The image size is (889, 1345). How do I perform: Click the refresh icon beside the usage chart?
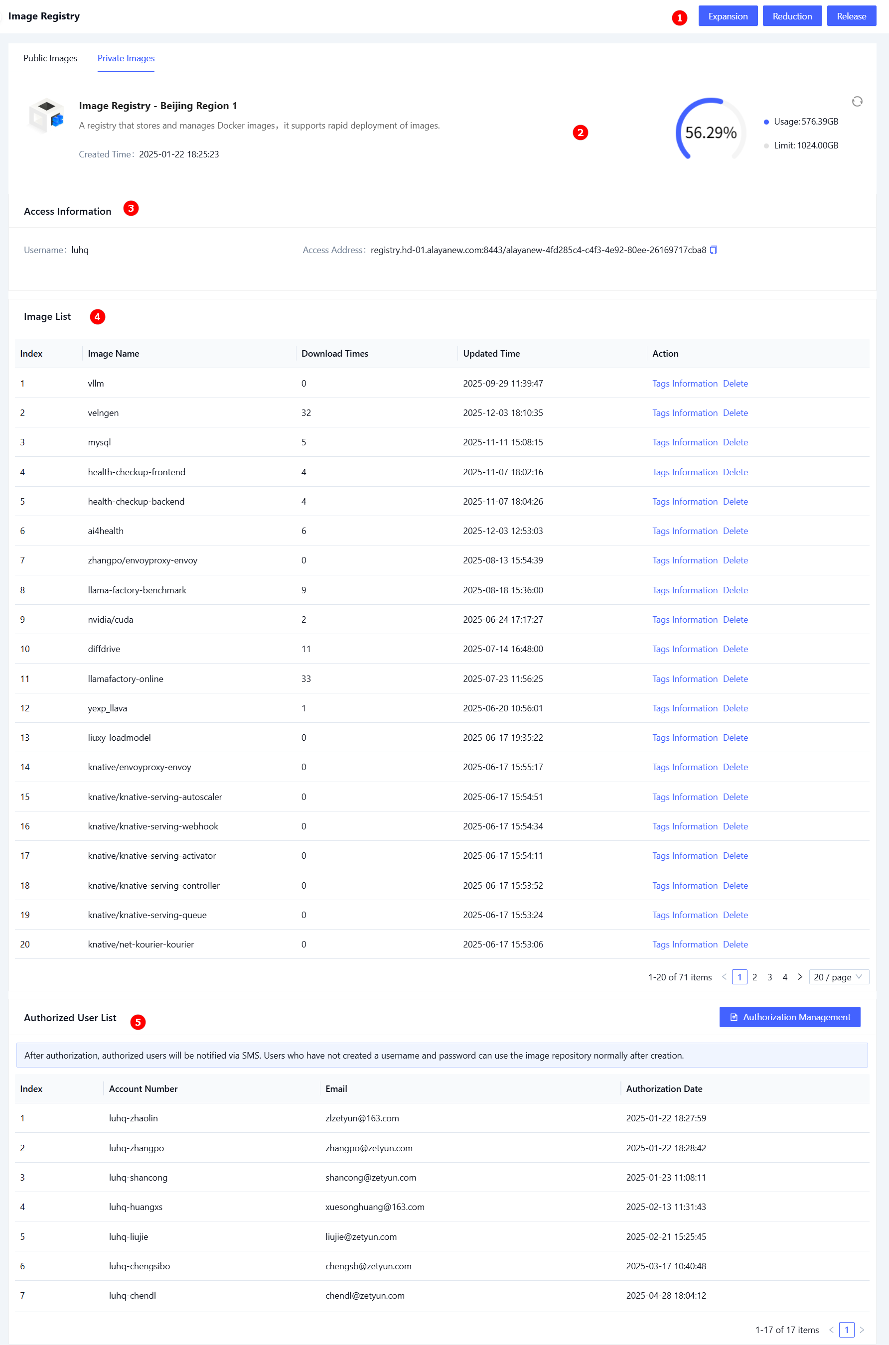pyautogui.click(x=857, y=102)
